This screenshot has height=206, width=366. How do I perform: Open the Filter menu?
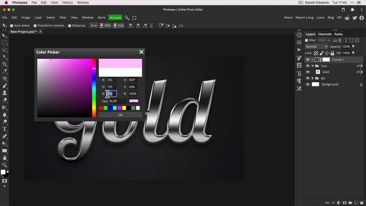(63, 18)
